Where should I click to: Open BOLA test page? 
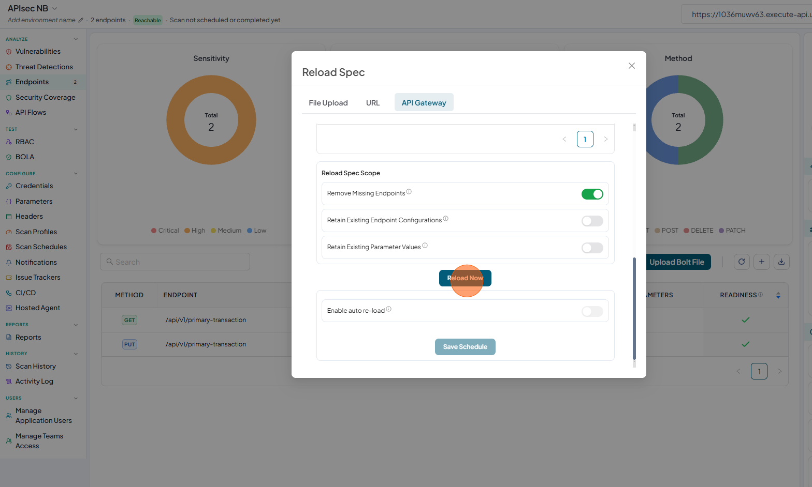24,157
